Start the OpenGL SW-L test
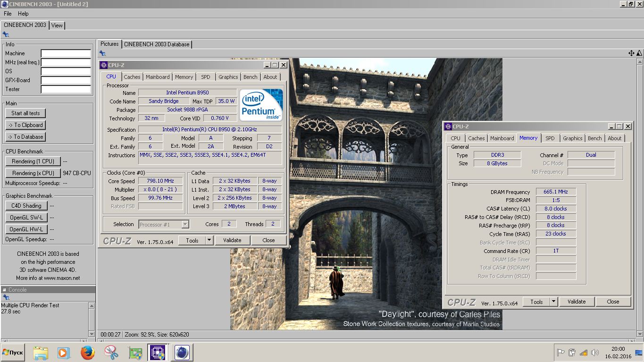This screenshot has height=362, width=644. 26,218
